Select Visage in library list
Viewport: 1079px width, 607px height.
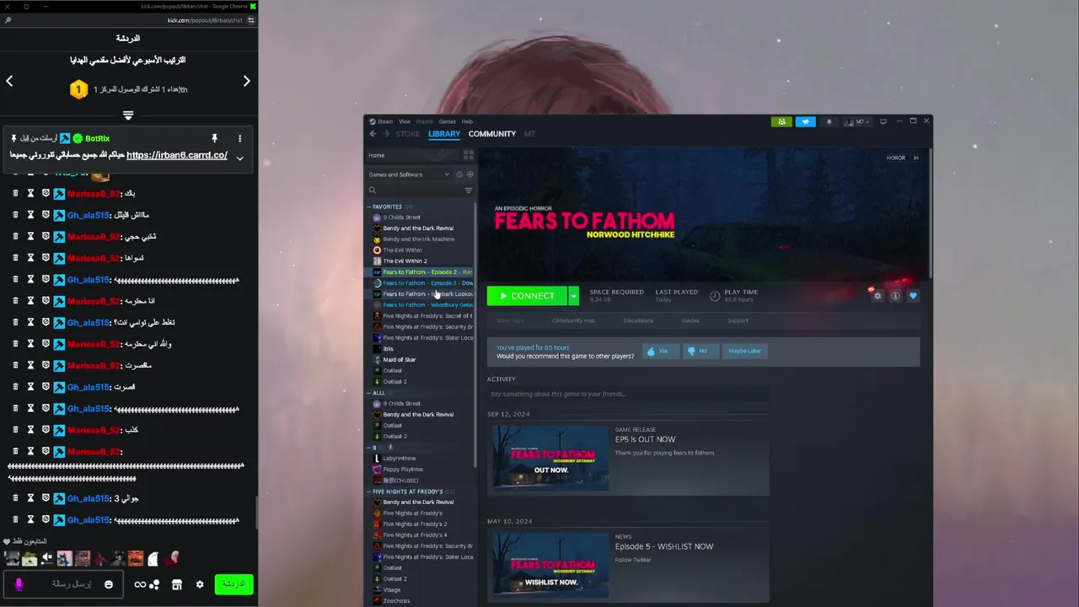391,590
